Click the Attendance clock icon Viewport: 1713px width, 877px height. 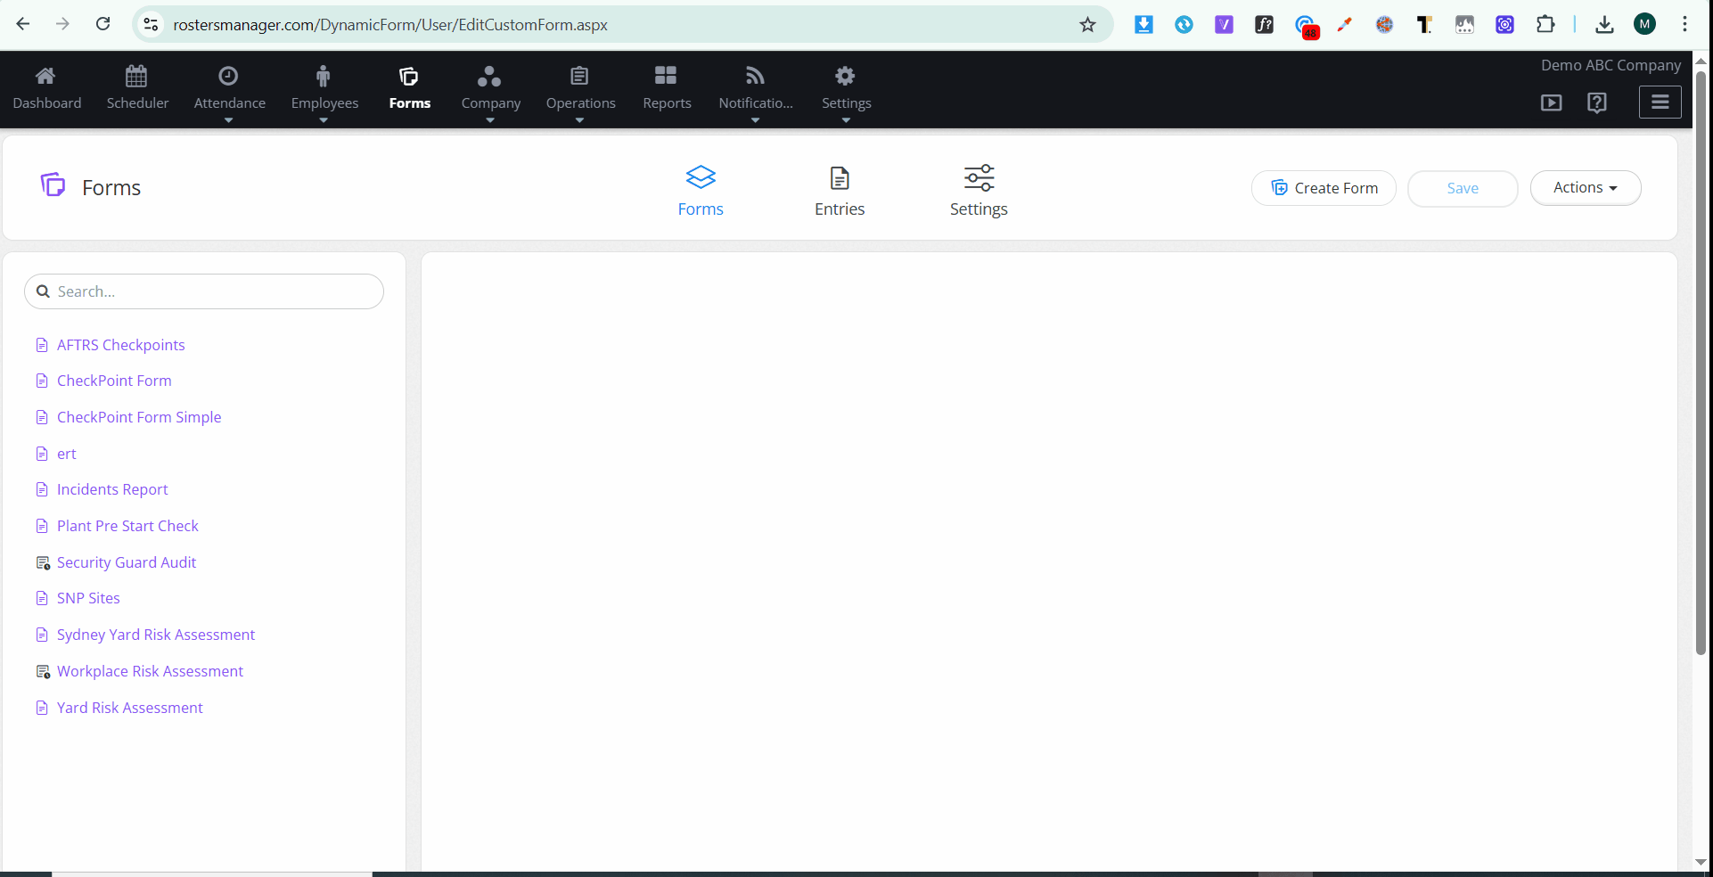tap(228, 76)
